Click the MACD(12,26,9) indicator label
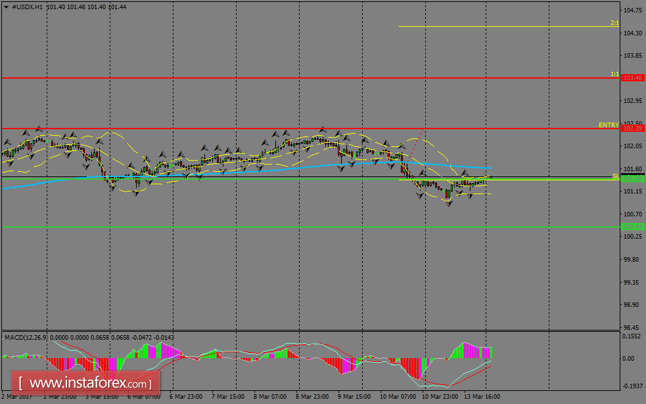 pyautogui.click(x=26, y=337)
